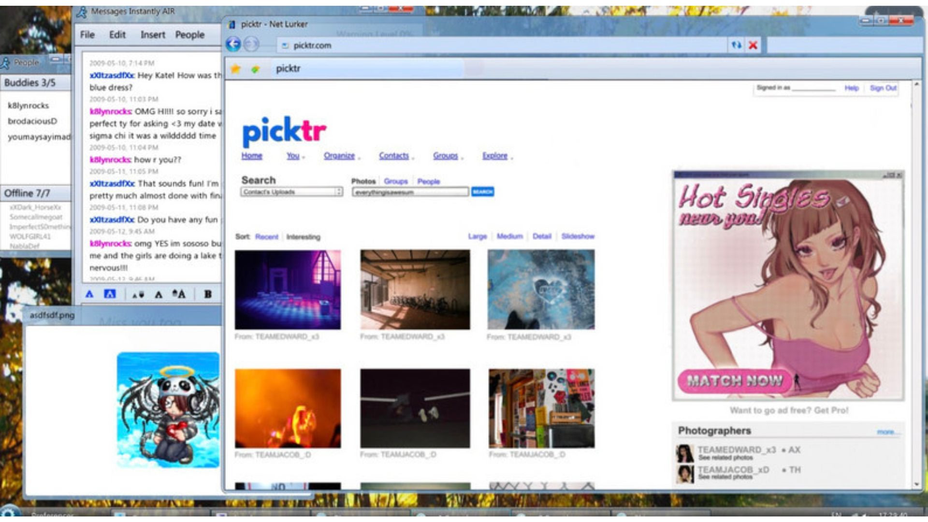Click TEAMJACOB_xD's avatar under Photographers
928x522 pixels.
(x=685, y=474)
